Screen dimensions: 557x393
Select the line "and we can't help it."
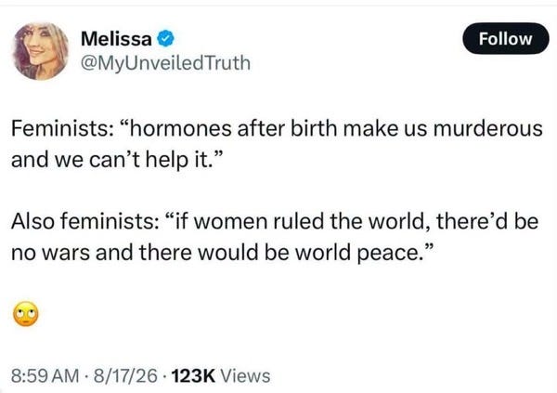[118, 160]
